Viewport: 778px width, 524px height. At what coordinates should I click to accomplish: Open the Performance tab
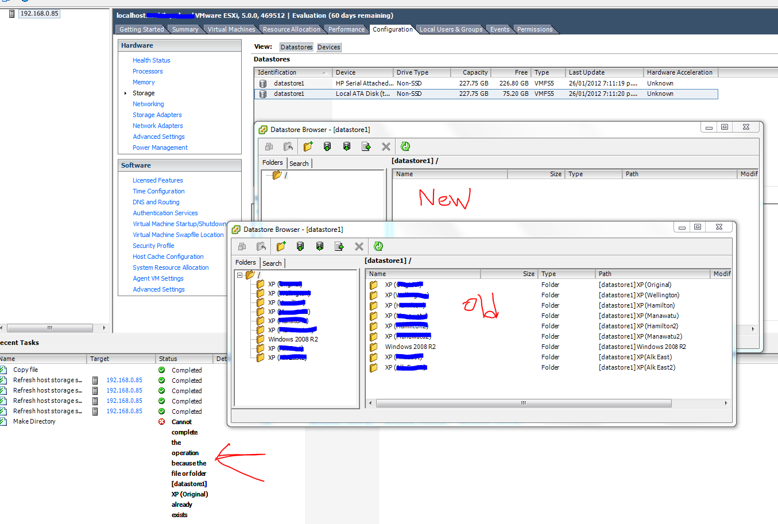click(346, 29)
